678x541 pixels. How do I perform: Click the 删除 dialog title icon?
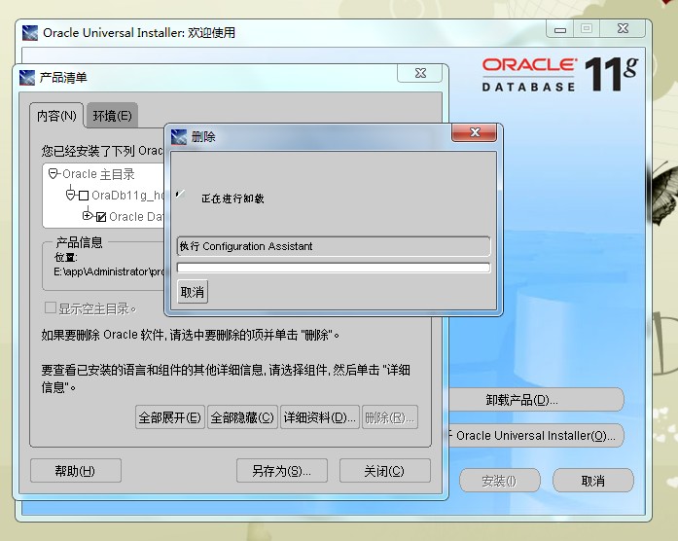click(179, 136)
